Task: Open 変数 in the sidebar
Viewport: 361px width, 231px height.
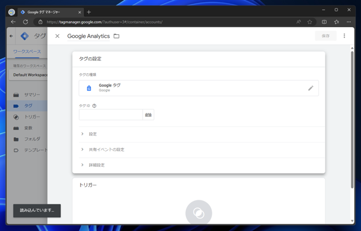Action: coord(27,128)
